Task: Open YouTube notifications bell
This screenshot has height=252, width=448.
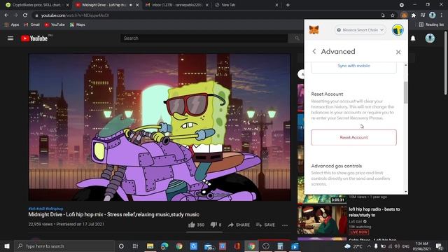Action: pyautogui.click(x=413, y=38)
